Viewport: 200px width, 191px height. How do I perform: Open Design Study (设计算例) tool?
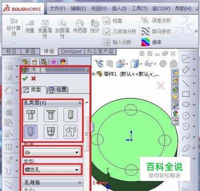click(14, 27)
